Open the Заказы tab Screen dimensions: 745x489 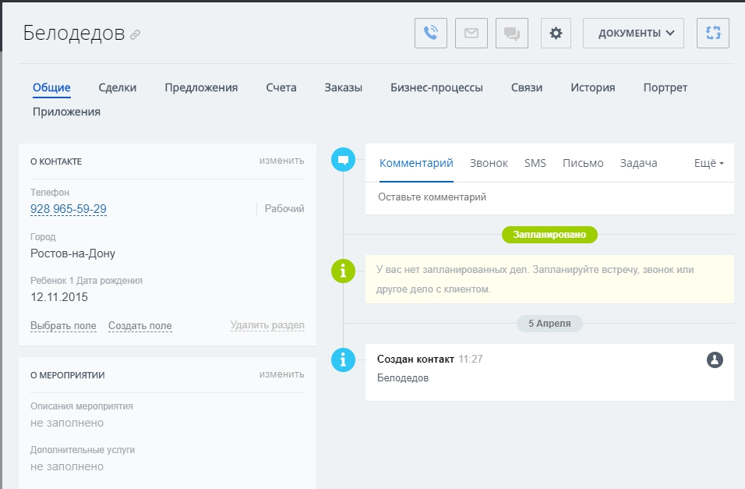(x=343, y=87)
